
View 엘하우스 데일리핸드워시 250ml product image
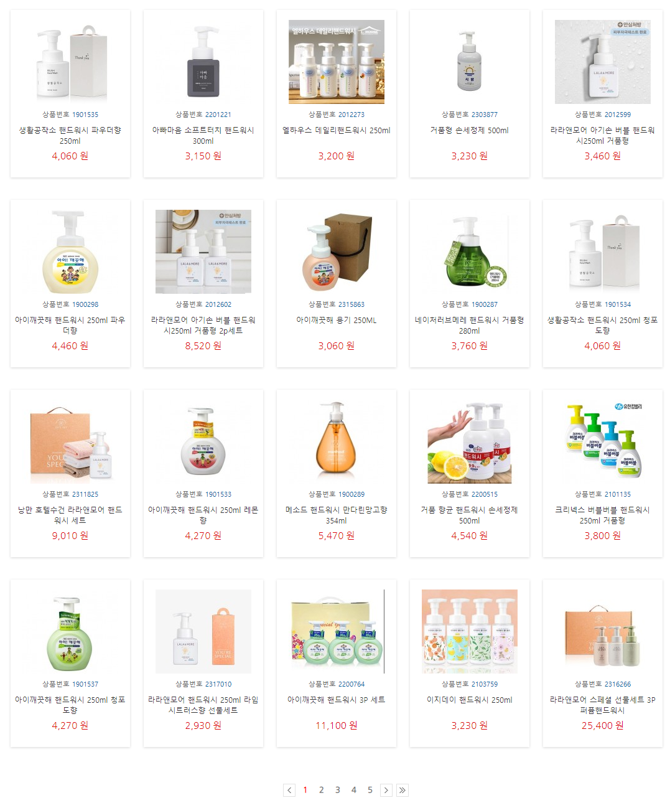[337, 62]
